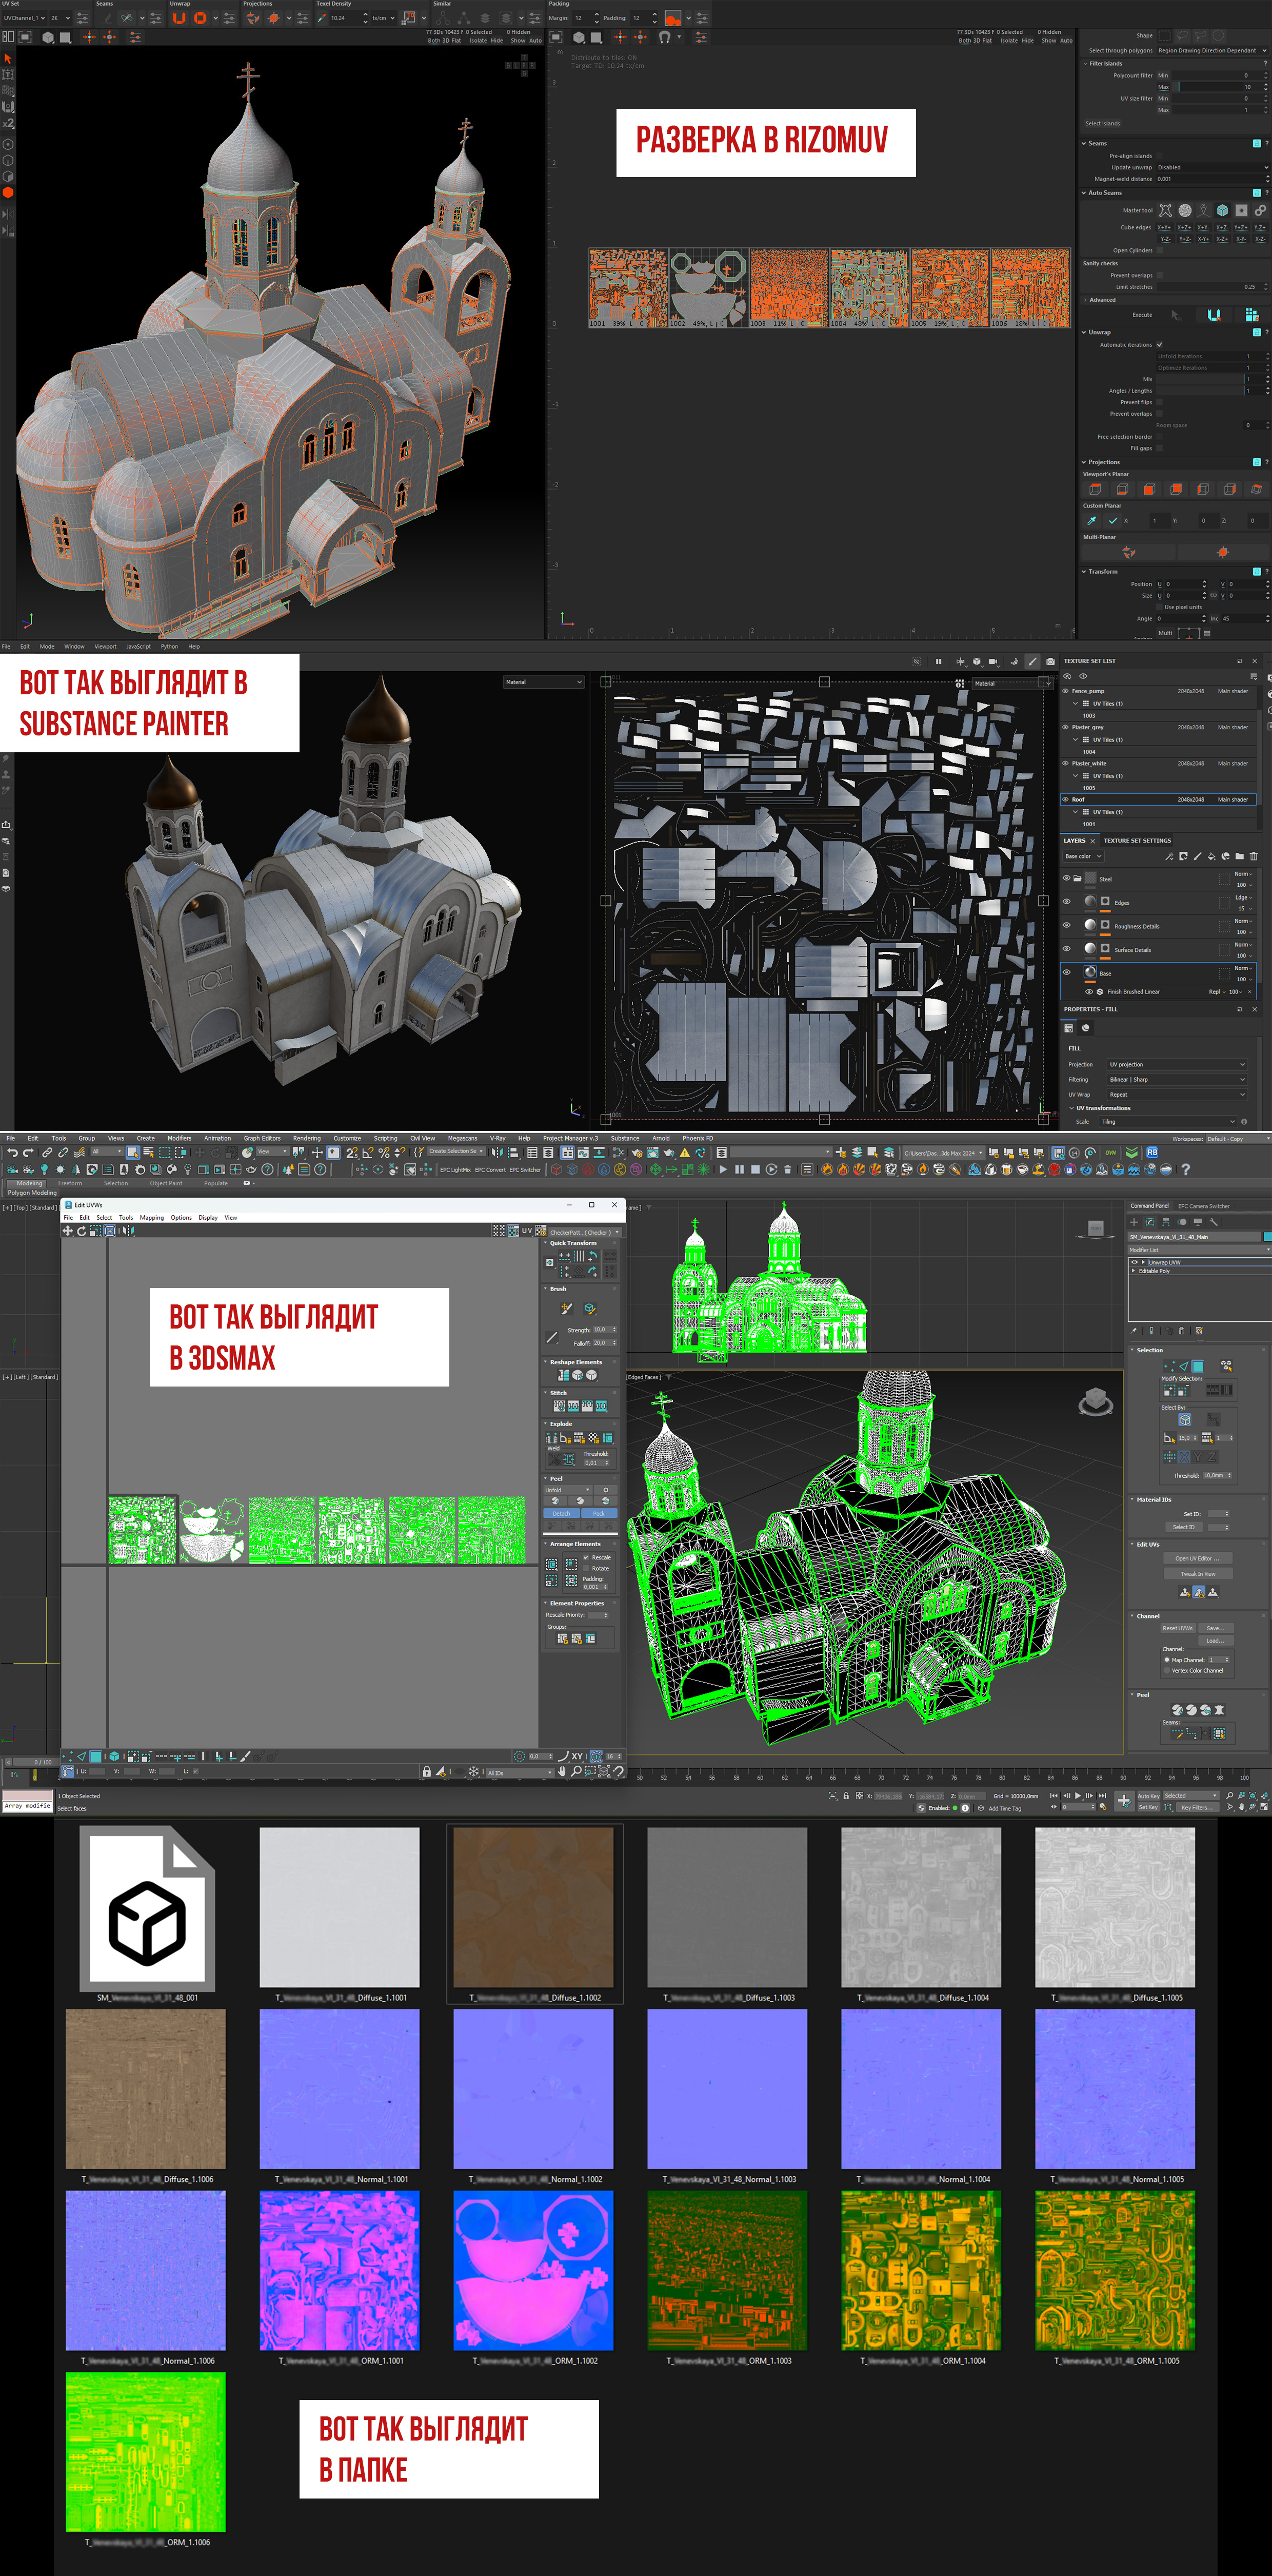Open the Tools menu in Edit UVWs window
The image size is (1272, 2576).
126,1217
